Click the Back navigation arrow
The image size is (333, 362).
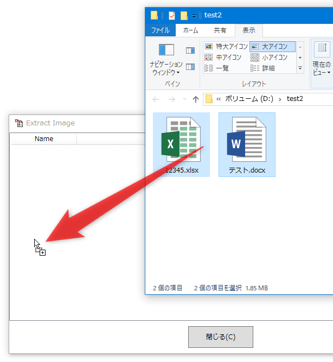pyautogui.click(x=156, y=99)
